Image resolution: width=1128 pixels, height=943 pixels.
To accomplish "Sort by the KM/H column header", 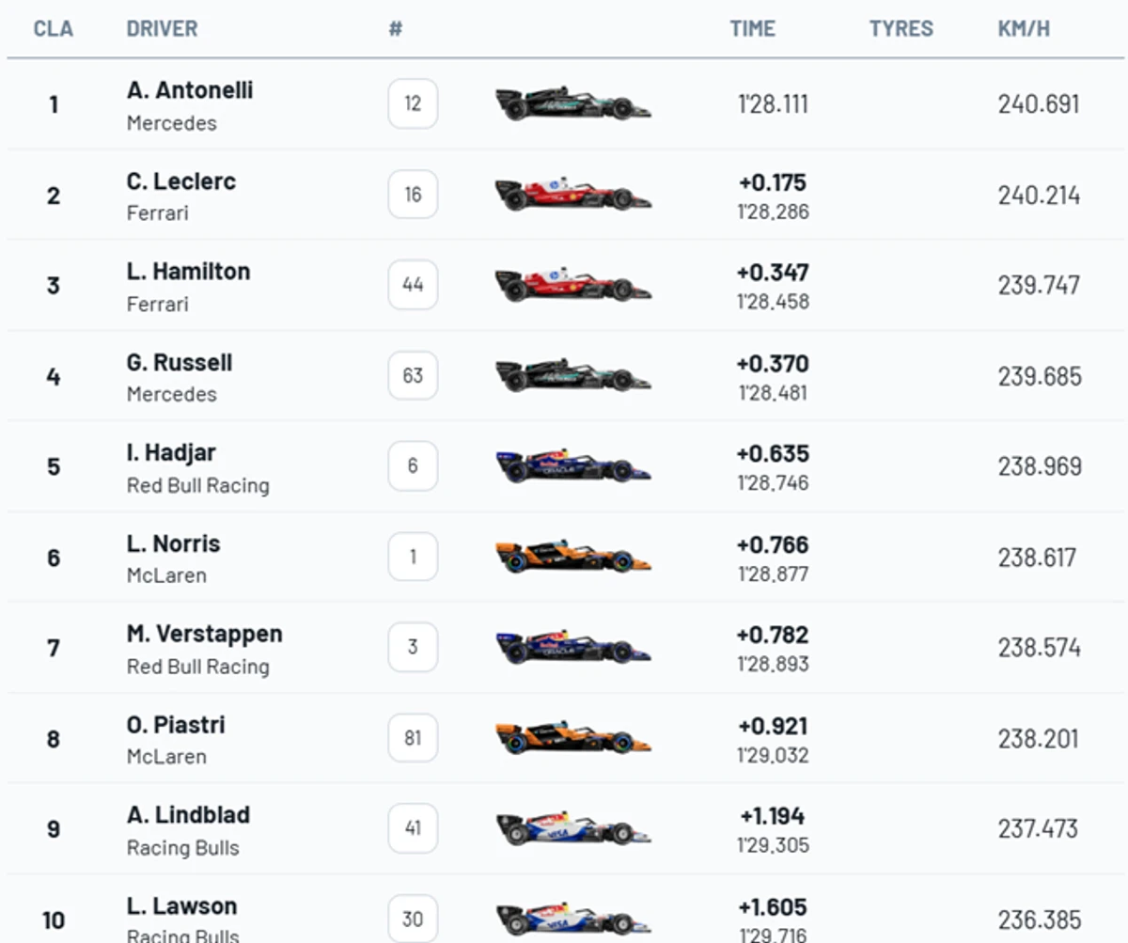I will 1024,28.
